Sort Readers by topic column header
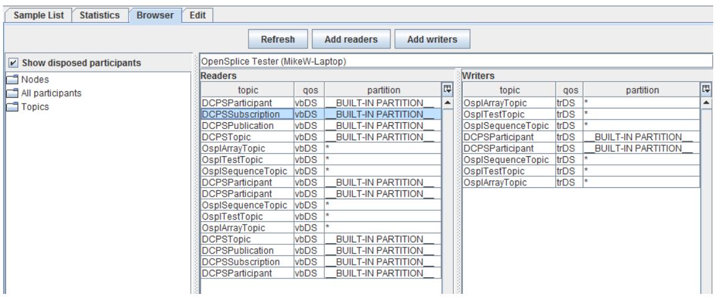This screenshot has width=715, height=297. (x=248, y=90)
